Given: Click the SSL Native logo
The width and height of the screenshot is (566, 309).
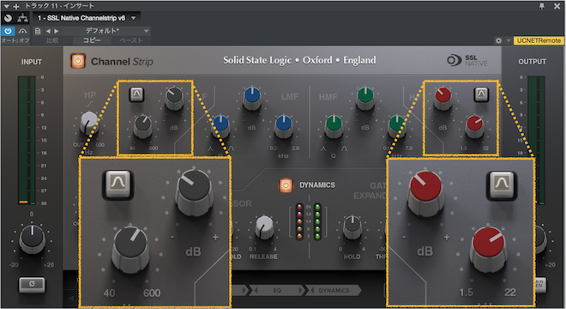Looking at the screenshot, I should (467, 60).
